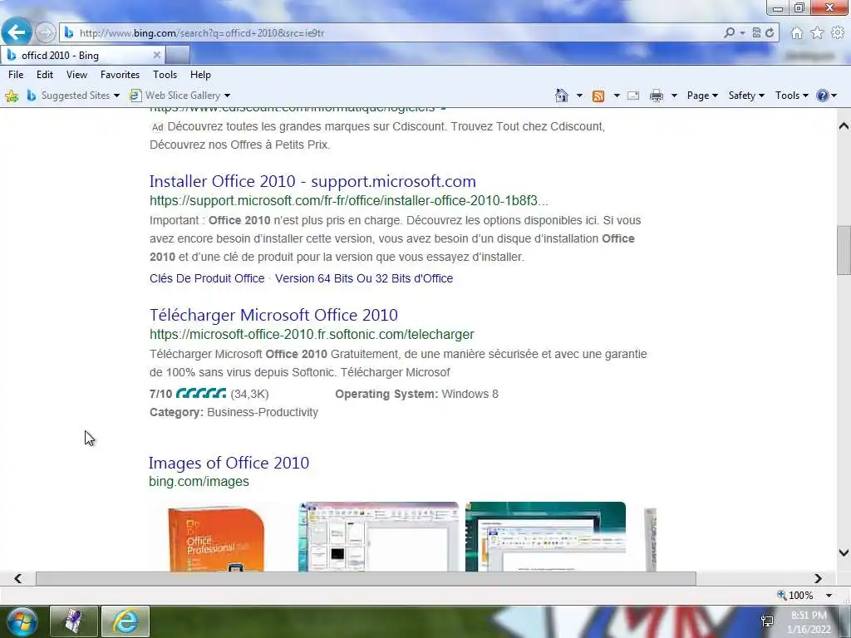Click the search magnifier in address bar
This screenshot has height=638, width=851.
click(730, 32)
